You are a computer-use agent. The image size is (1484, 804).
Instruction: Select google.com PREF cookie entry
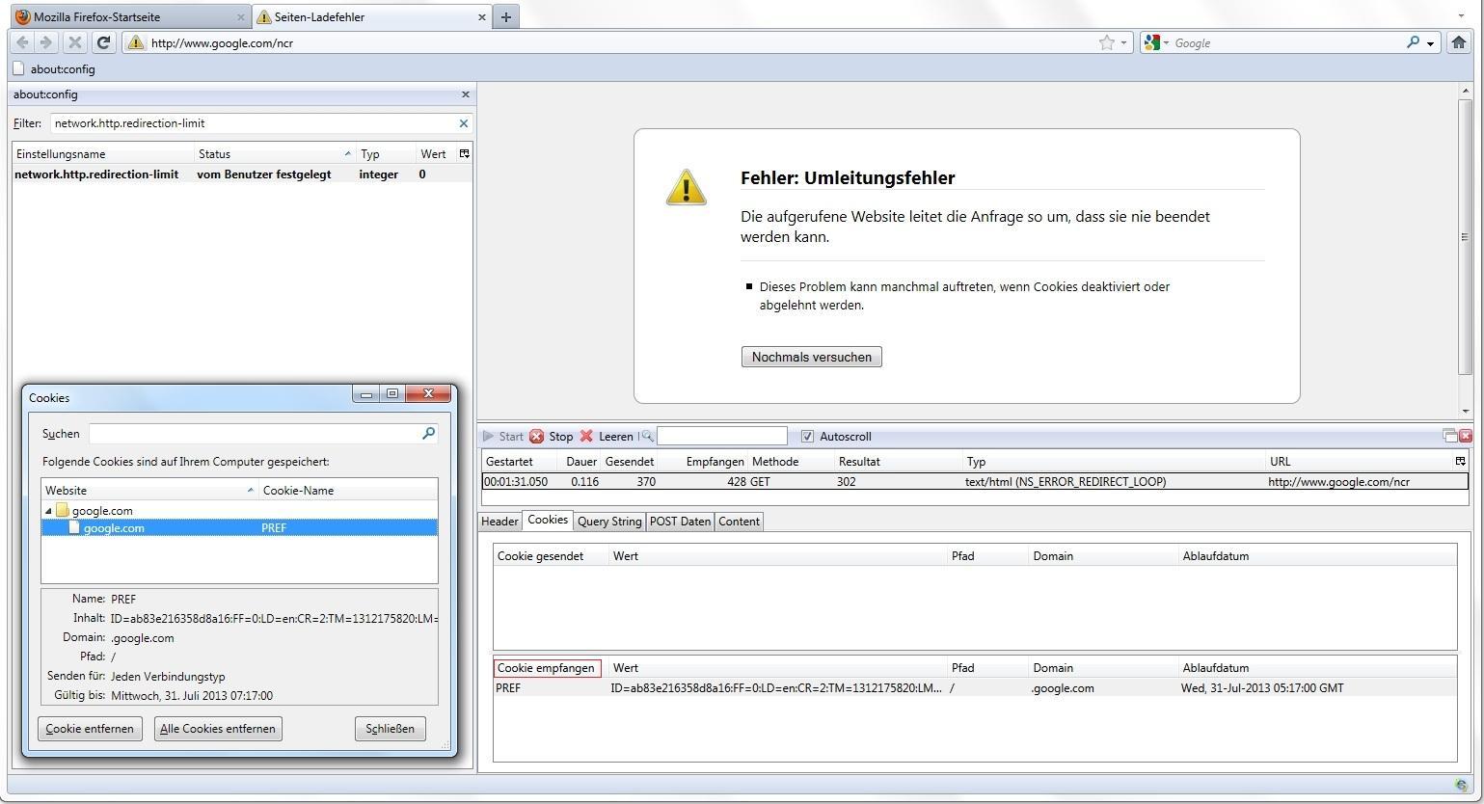tap(239, 528)
